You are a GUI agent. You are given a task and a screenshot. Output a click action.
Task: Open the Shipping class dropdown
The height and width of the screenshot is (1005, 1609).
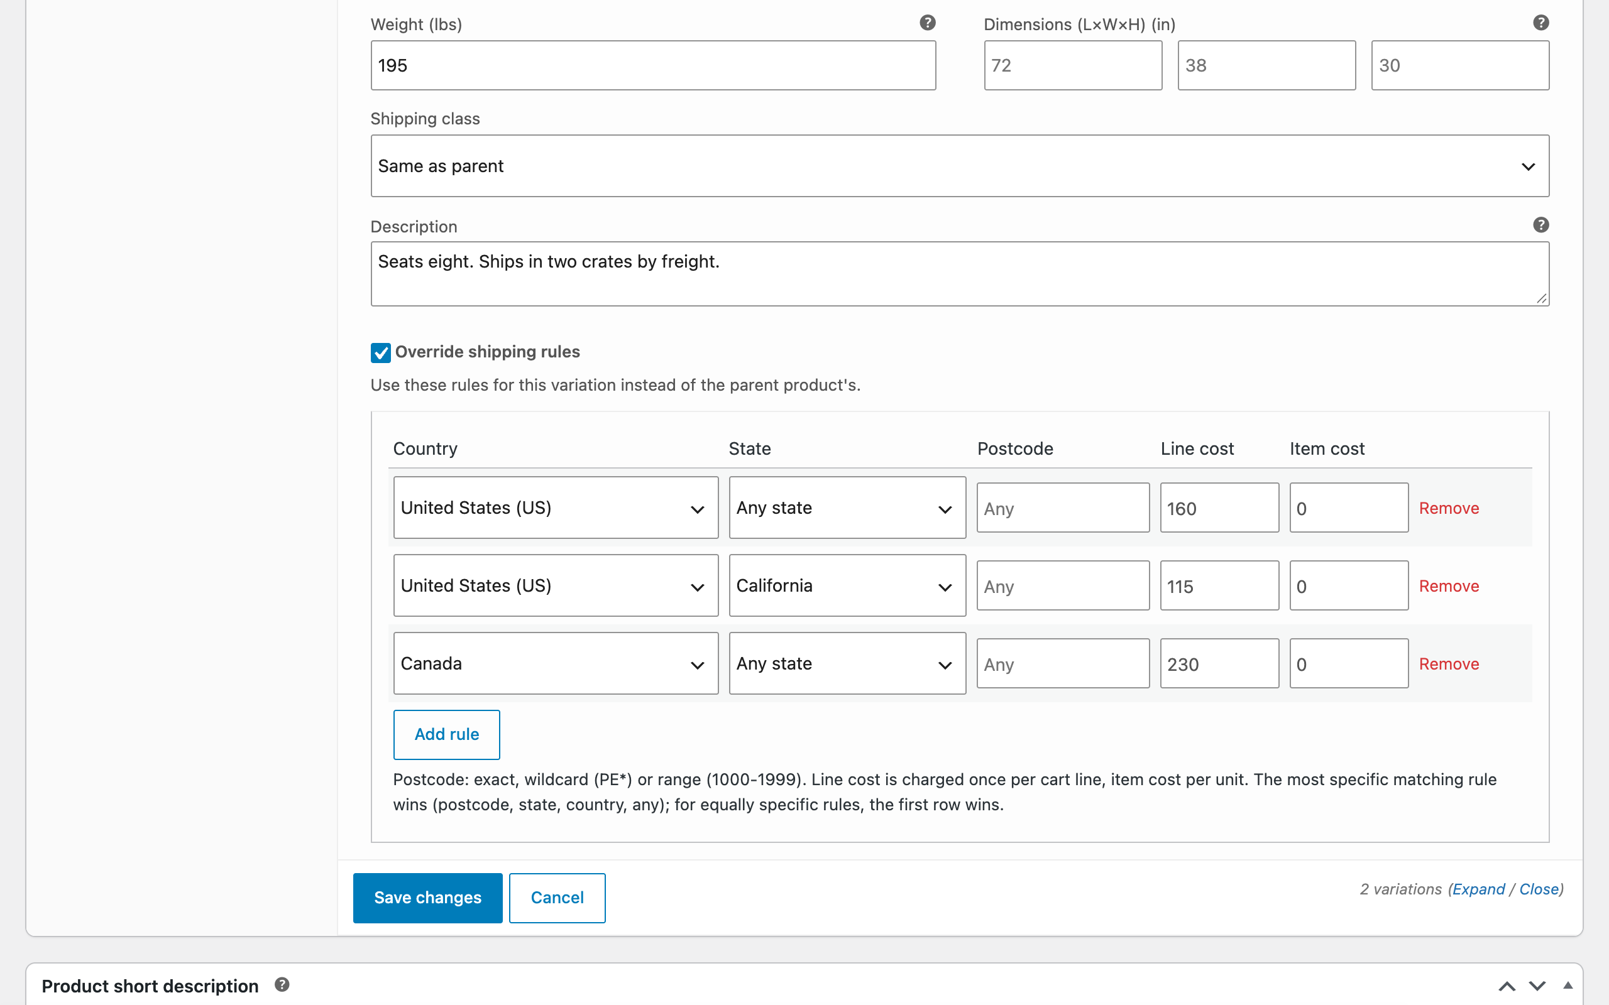click(x=959, y=165)
